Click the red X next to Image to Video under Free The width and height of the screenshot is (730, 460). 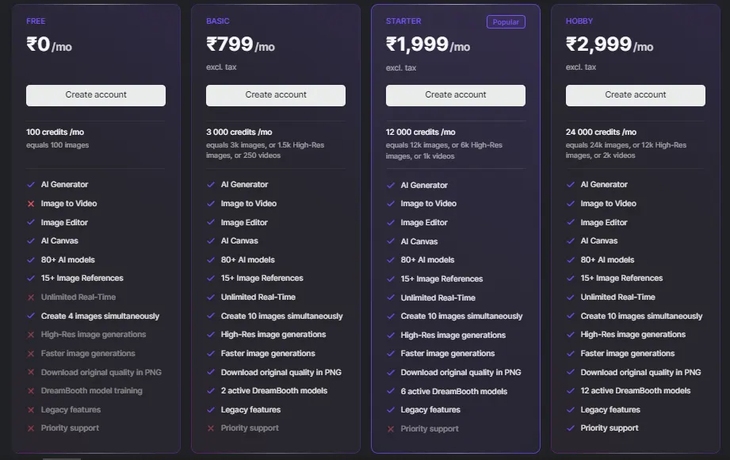31,203
